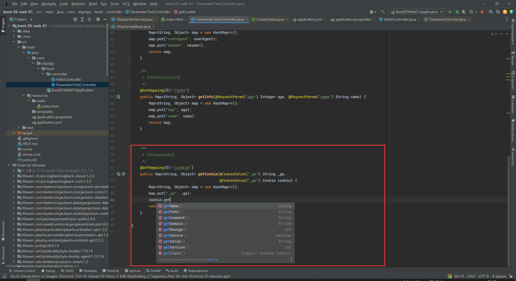The image size is (516, 281).
Task: Collapse the resources folder node
Action: tap(23, 95)
